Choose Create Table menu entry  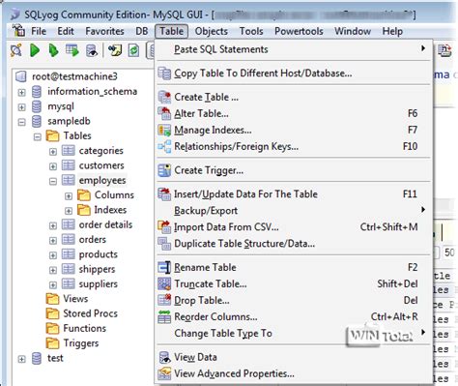tap(294, 97)
